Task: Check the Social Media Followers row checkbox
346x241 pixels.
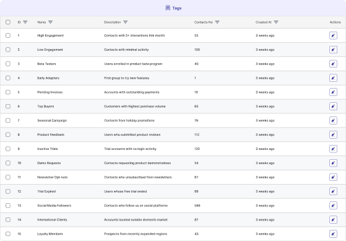Action: (x=8, y=206)
